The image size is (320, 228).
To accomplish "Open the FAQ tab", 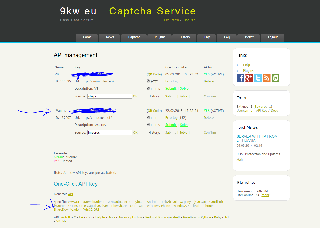I will click(227, 37).
